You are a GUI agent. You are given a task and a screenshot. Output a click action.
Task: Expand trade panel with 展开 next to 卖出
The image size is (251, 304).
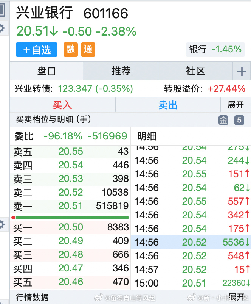tap(236, 105)
